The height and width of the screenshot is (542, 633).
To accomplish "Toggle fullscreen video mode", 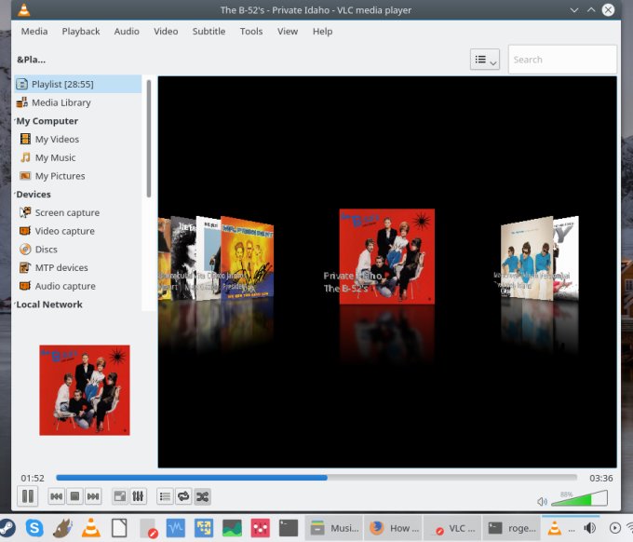I will point(120,496).
